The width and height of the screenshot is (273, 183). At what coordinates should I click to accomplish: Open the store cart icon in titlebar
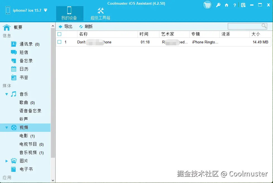[207, 5]
